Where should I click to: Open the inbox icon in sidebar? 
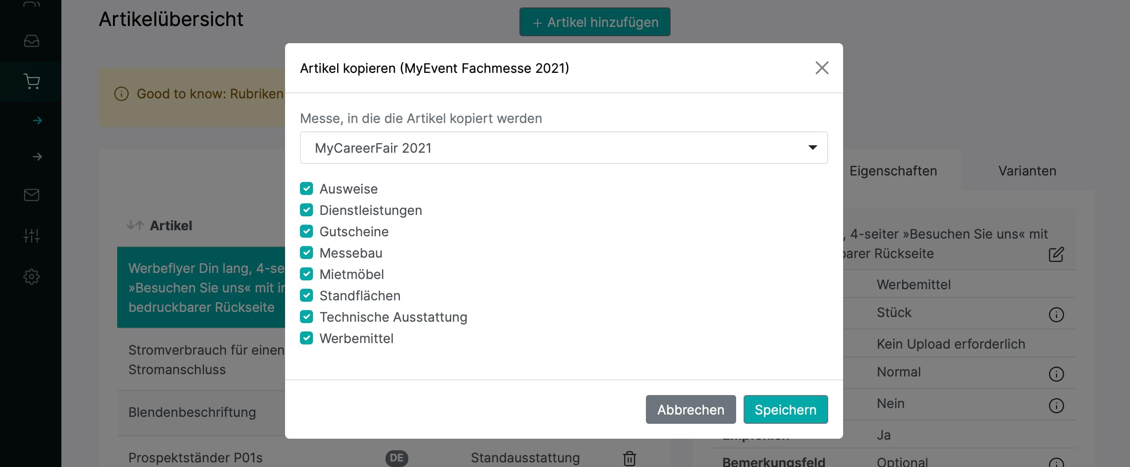pos(31,41)
